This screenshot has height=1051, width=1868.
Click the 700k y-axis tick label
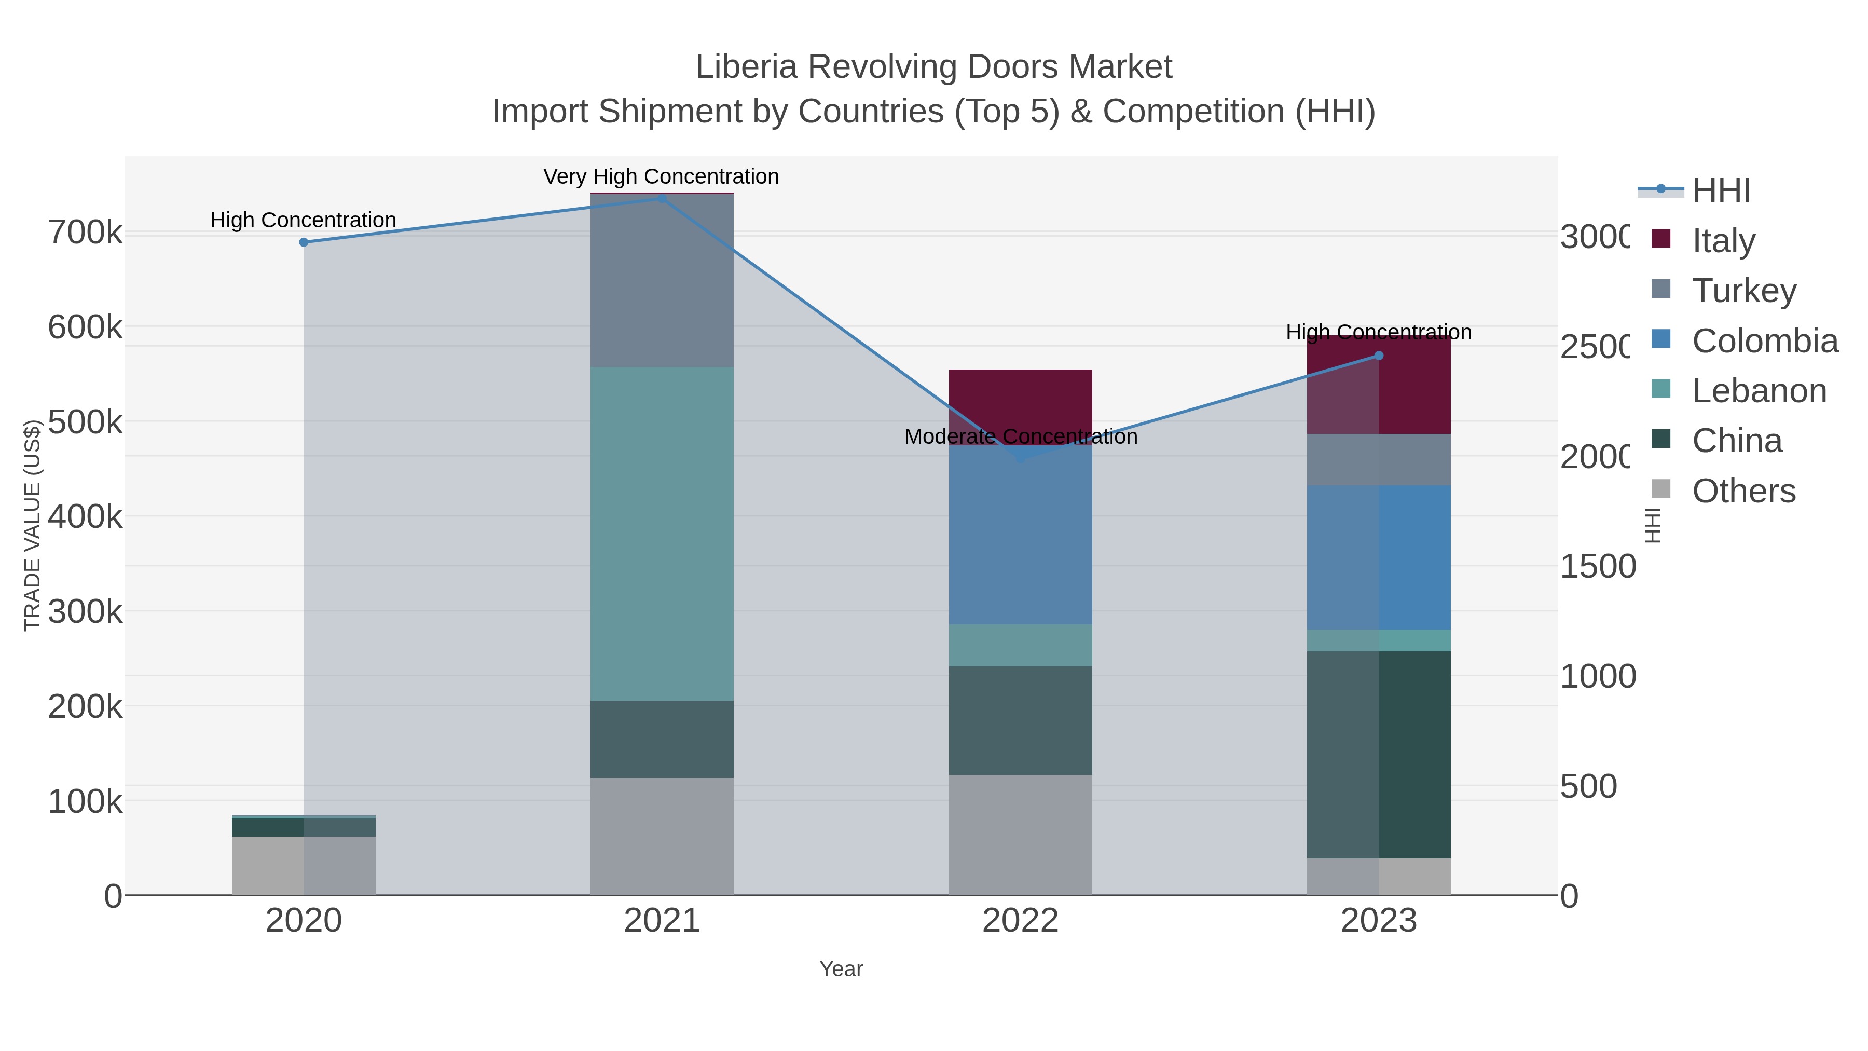pos(86,233)
